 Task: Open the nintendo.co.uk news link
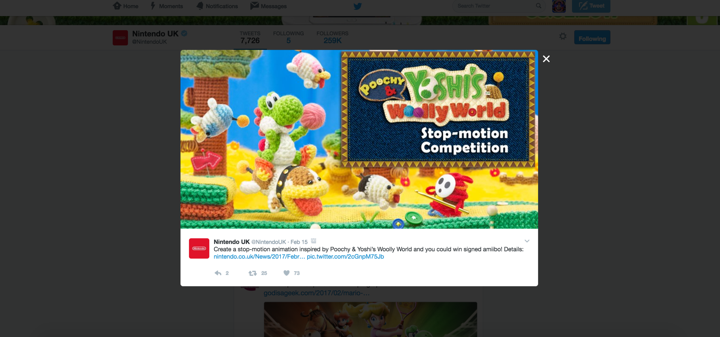click(259, 256)
